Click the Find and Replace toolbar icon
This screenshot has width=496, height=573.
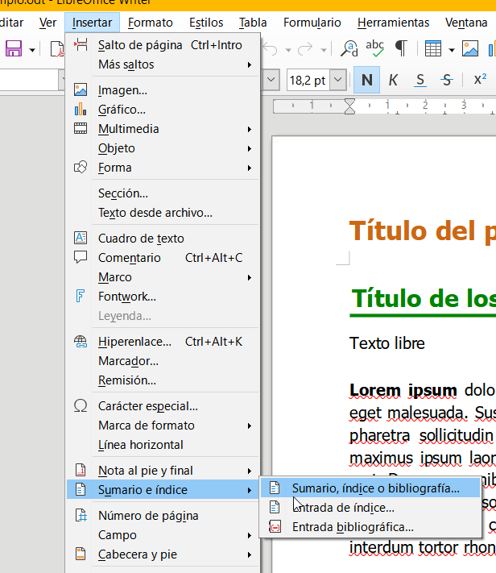(x=349, y=49)
